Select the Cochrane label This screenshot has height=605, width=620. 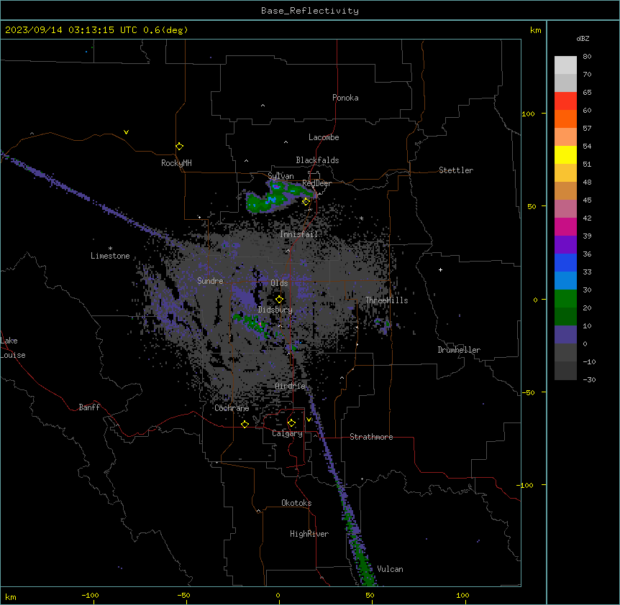coord(232,408)
